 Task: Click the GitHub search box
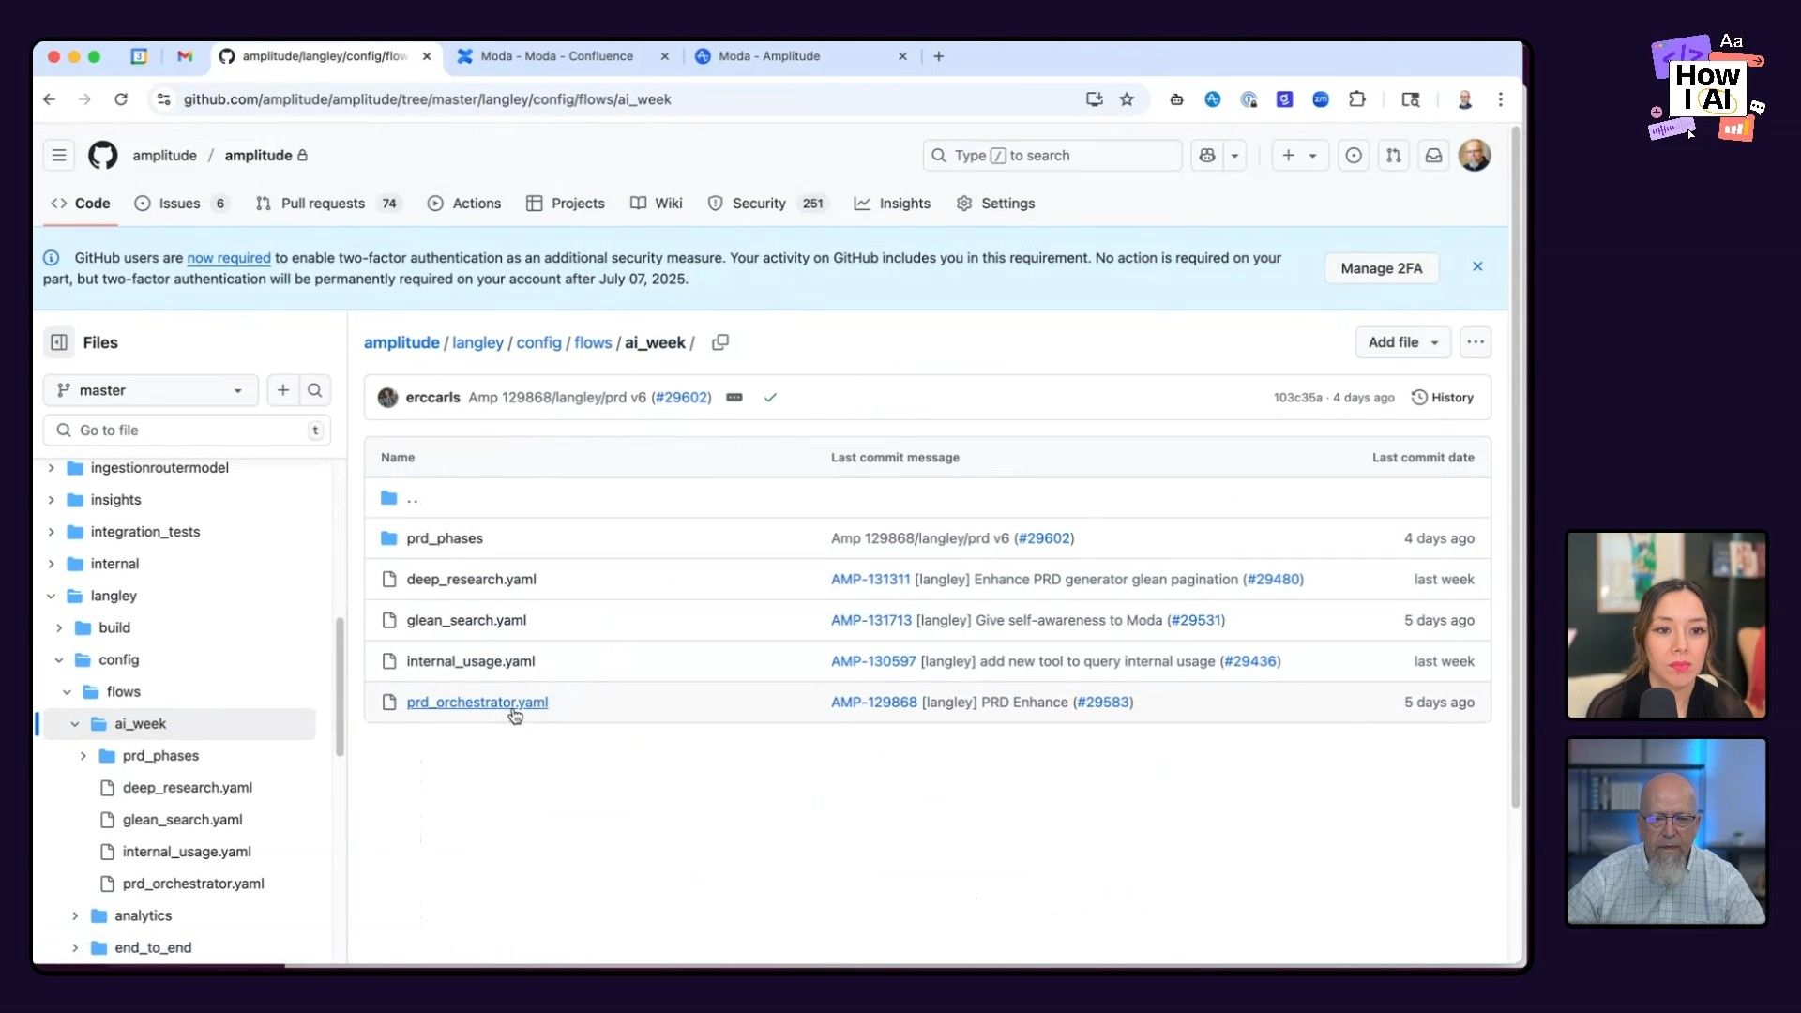click(1052, 156)
